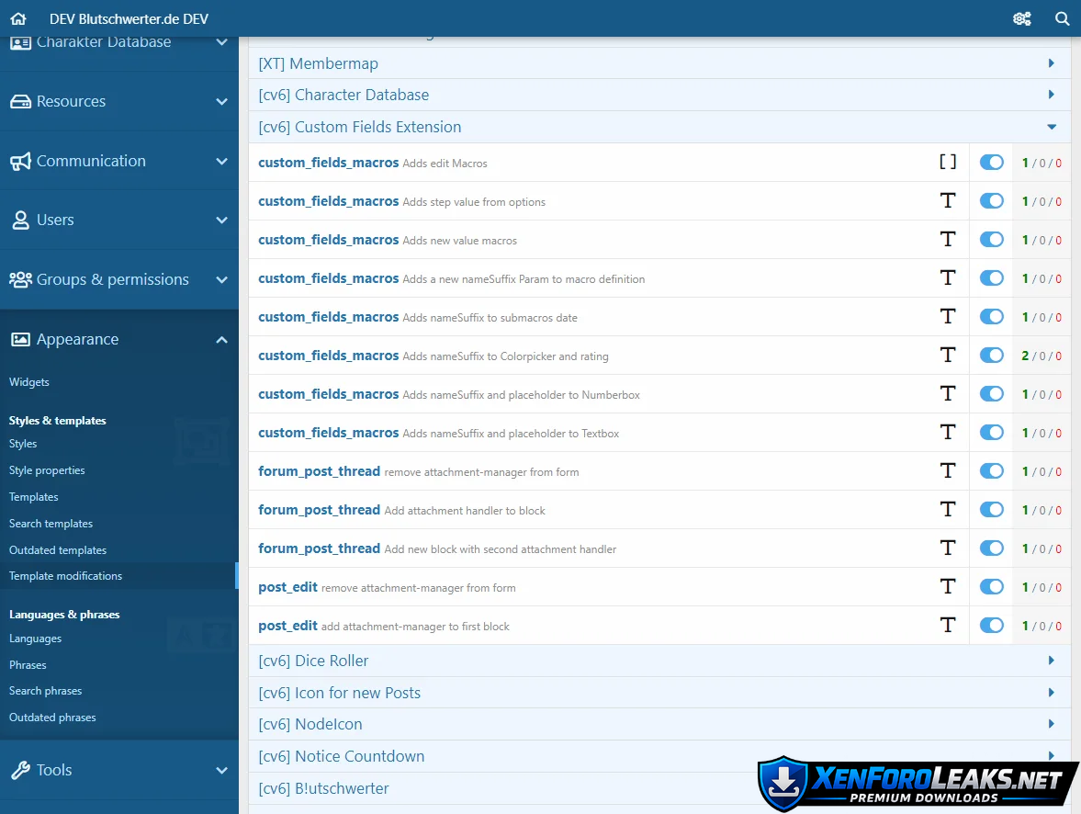This screenshot has height=814, width=1081.
Task: Open Template modifications in sidebar
Action: (x=65, y=576)
